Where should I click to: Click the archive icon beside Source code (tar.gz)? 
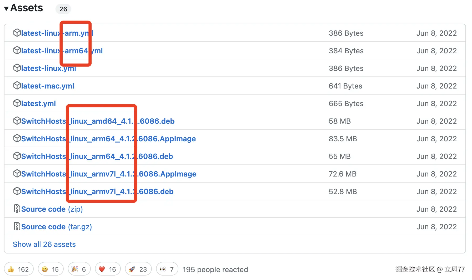click(x=17, y=226)
